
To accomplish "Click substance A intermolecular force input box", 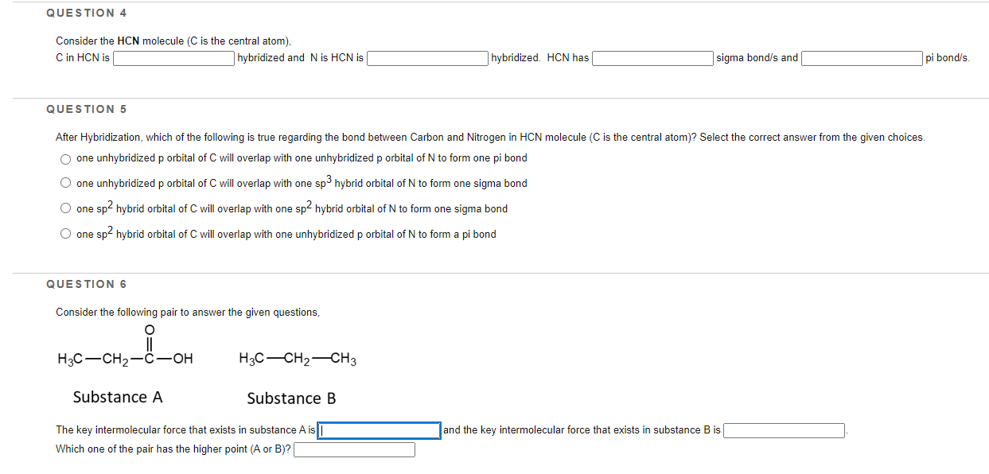I will 379,429.
